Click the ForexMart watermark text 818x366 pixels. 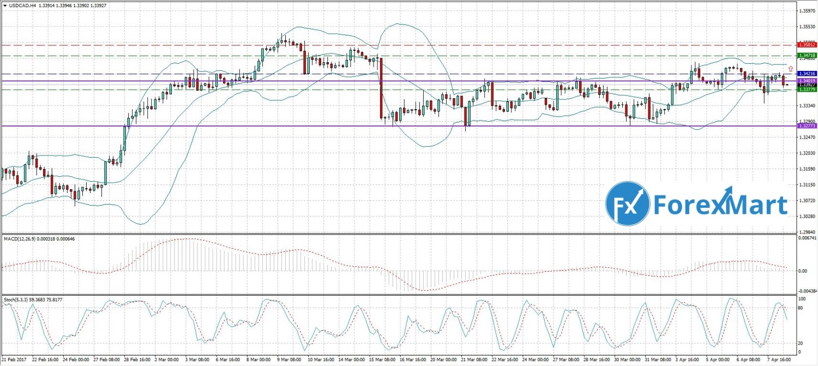pos(721,207)
